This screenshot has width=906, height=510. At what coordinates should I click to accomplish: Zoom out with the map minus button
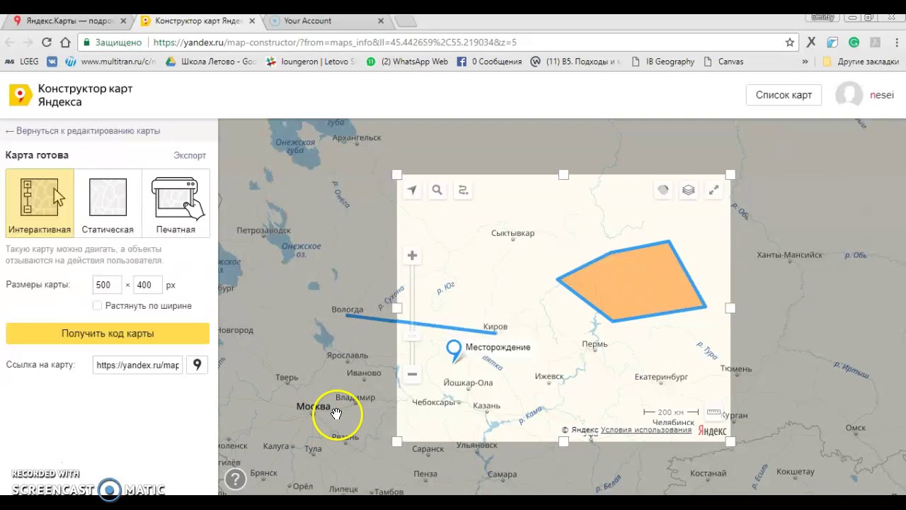tap(412, 374)
